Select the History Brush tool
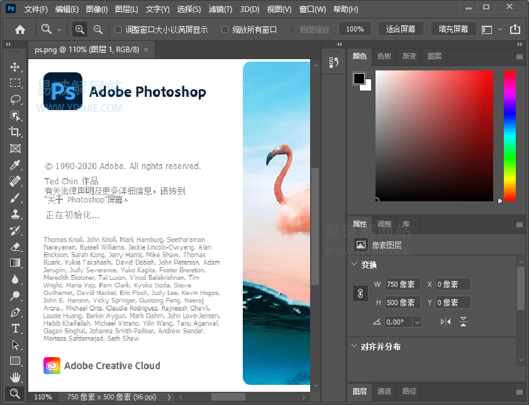 (x=15, y=230)
